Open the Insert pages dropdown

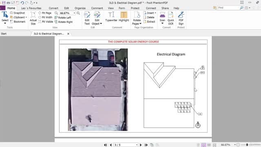coord(155,13)
